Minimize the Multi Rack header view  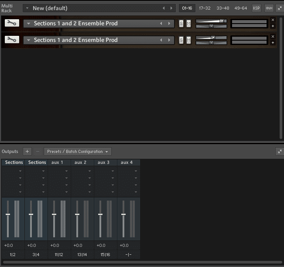coord(279,8)
